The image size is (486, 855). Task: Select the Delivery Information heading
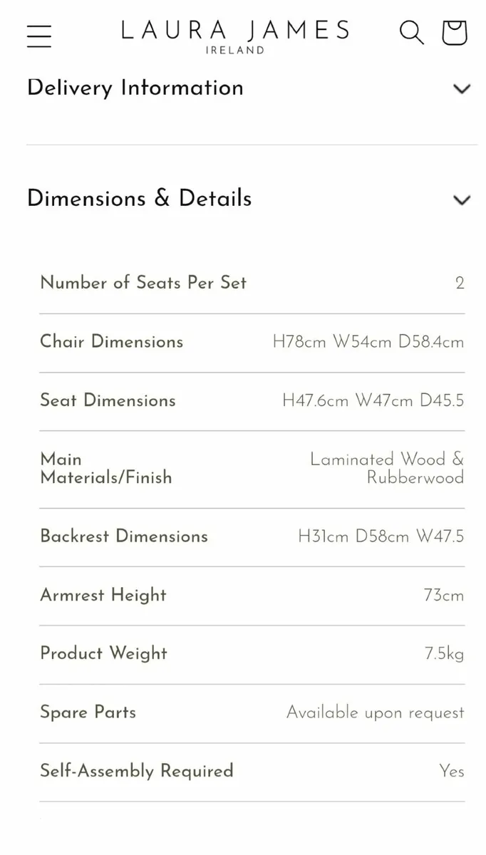pyautogui.click(x=135, y=88)
